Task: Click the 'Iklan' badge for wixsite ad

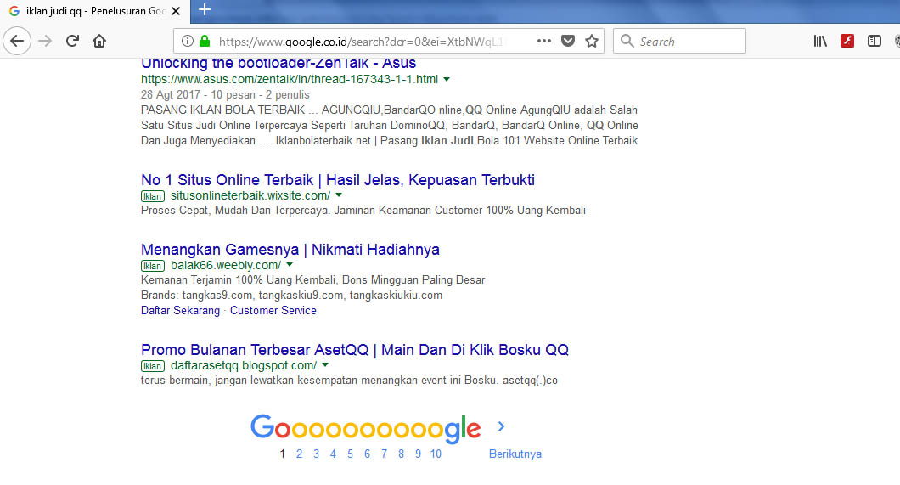Action: 153,196
